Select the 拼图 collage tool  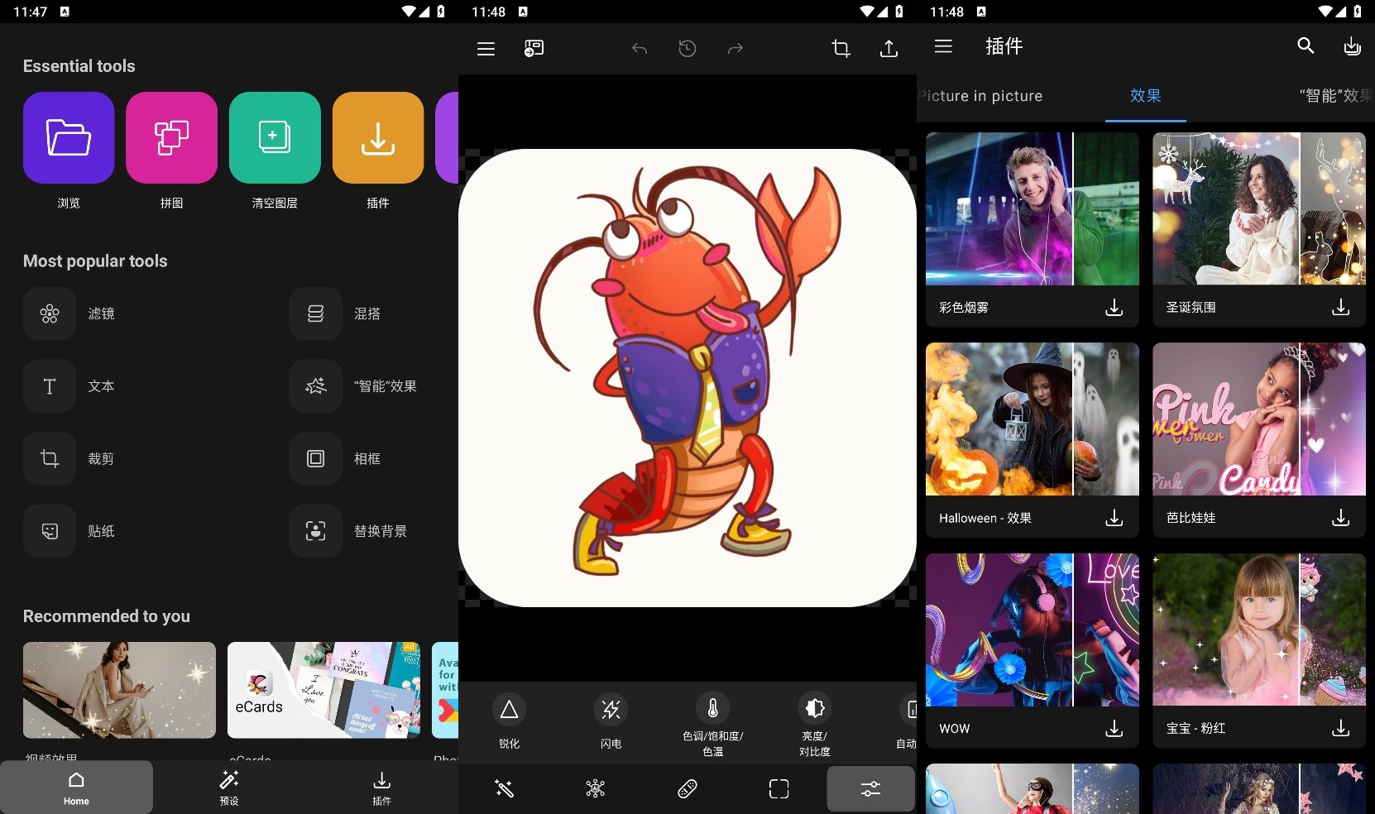coord(170,154)
